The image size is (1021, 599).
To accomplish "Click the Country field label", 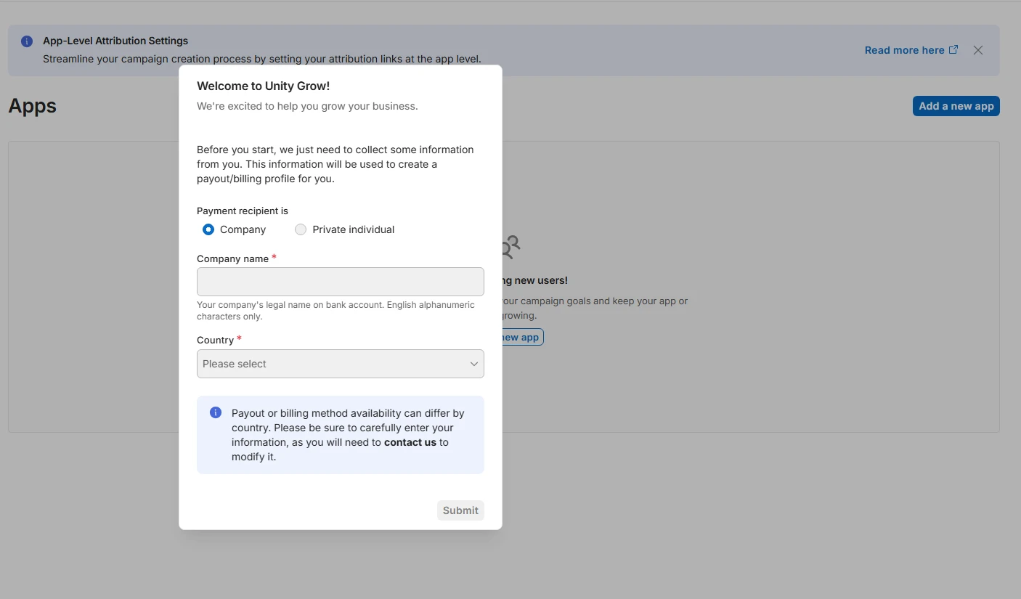I will coord(215,340).
